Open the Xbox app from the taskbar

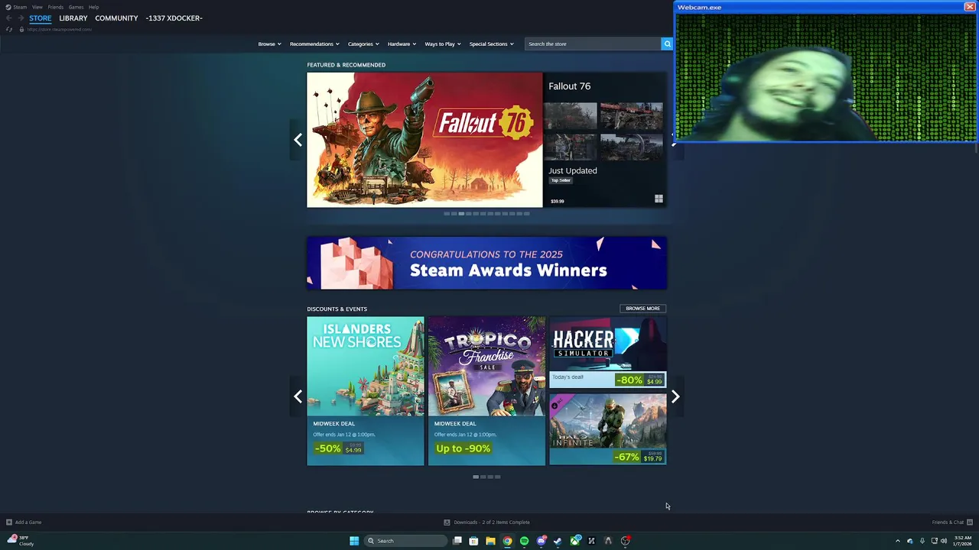(x=574, y=541)
